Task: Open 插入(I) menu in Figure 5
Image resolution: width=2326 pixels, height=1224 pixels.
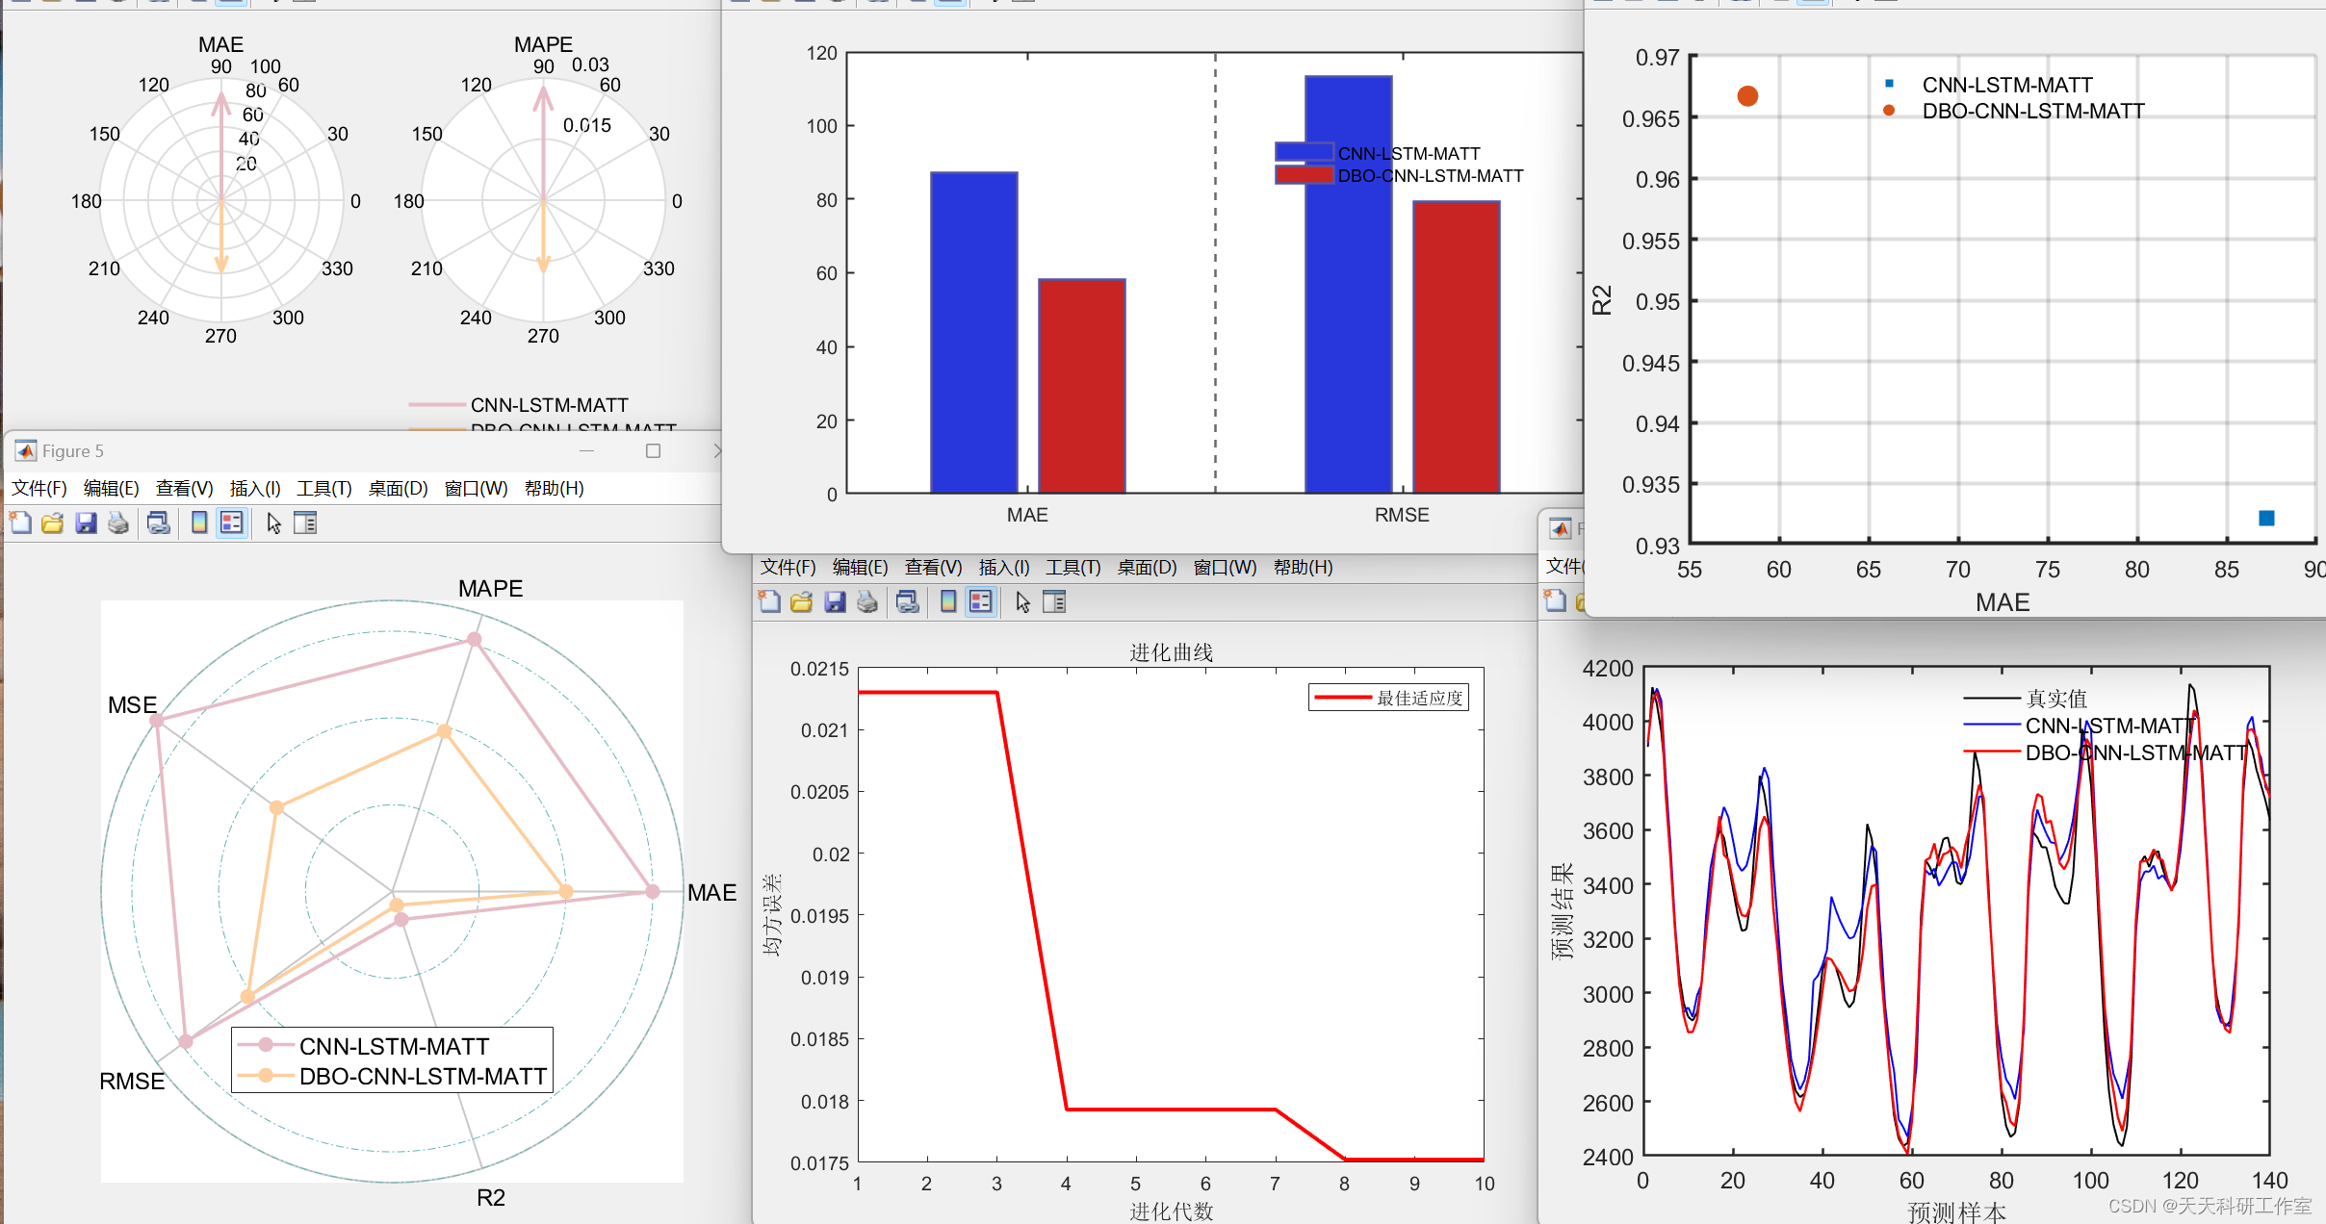Action: click(x=255, y=488)
